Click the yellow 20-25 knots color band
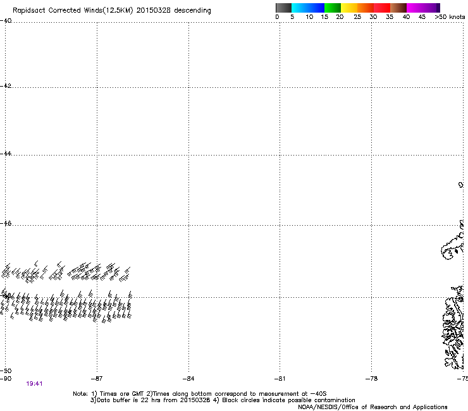 pos(349,8)
